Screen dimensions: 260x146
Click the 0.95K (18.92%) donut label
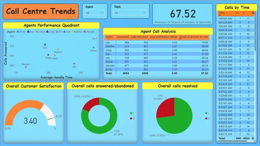(82, 97)
